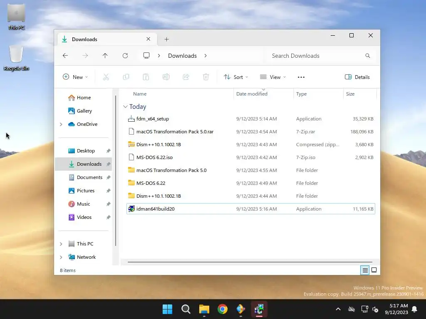This screenshot has height=319, width=426.
Task: Open the Windows Start menu
Action: 167,309
